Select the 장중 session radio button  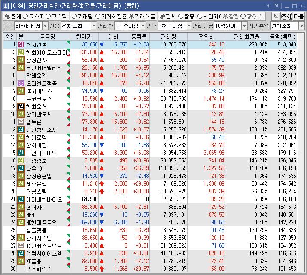coord(181,16)
